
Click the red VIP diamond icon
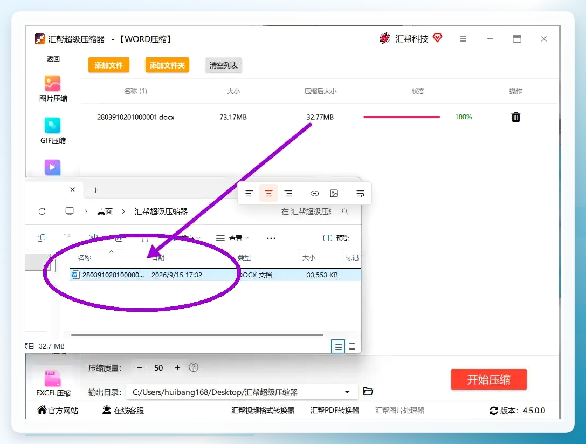[437, 37]
